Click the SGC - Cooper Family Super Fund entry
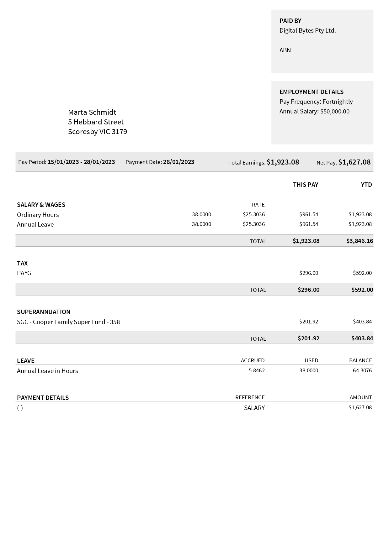Image resolution: width=389 pixels, height=550 pixels. pos(68,322)
